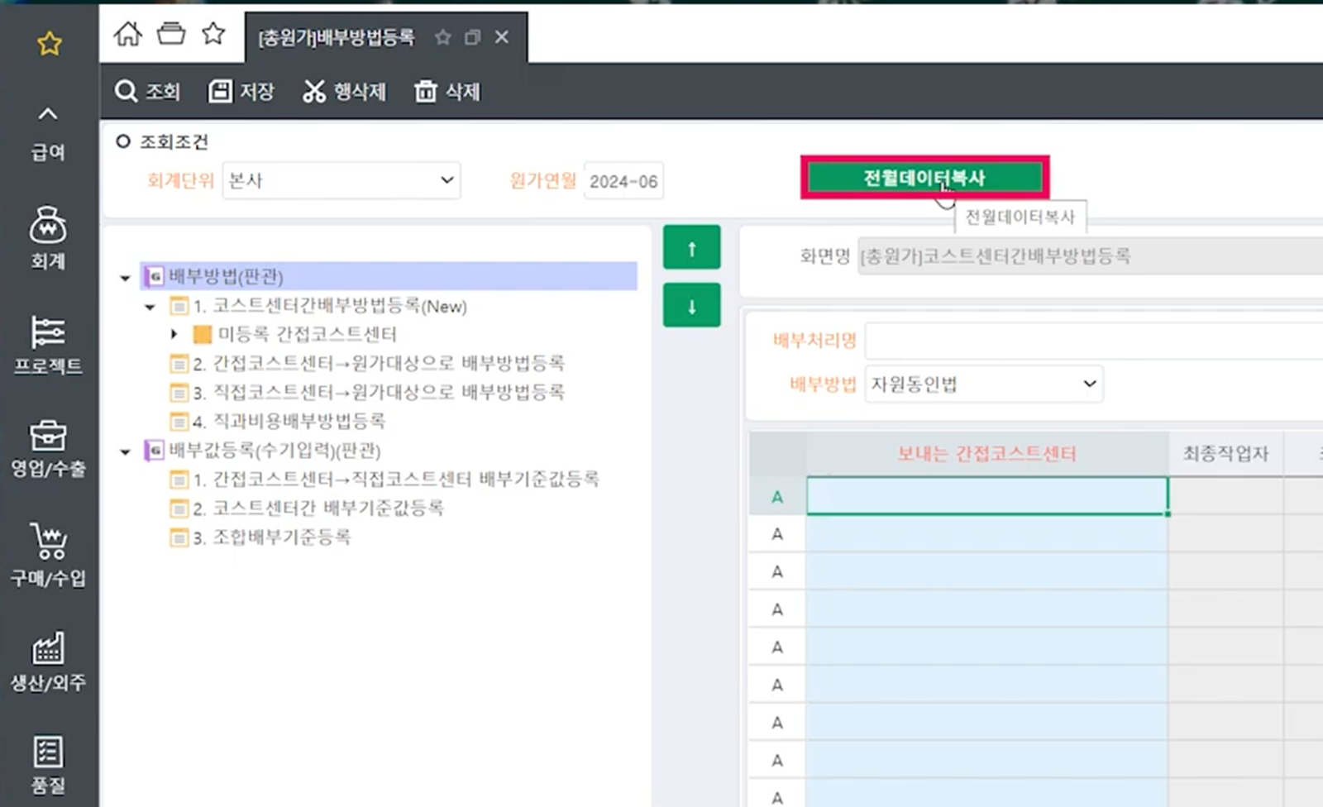
Task: Click the 조회 search toolbar button
Action: [148, 91]
